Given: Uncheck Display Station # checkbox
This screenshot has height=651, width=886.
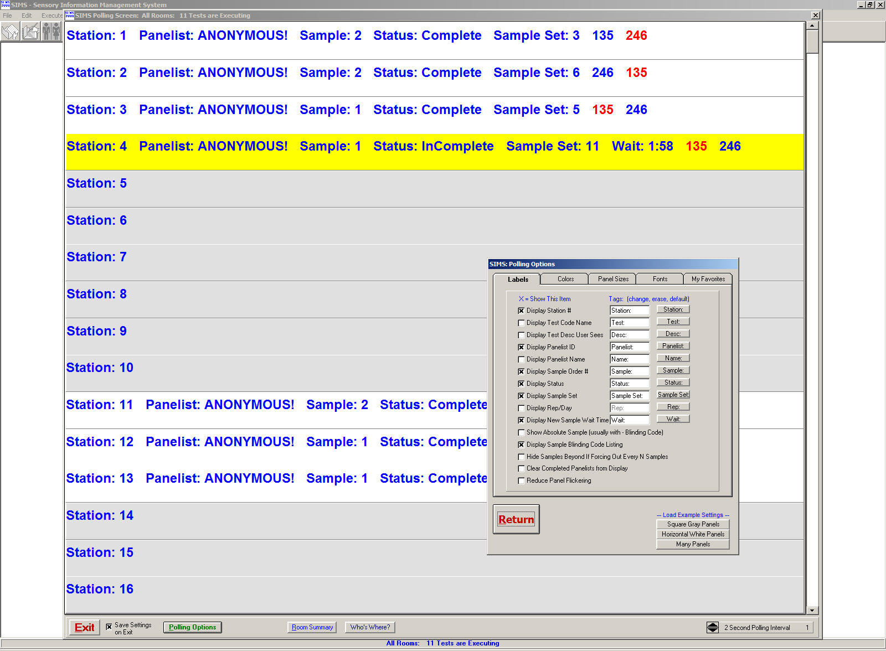Looking at the screenshot, I should tap(521, 311).
